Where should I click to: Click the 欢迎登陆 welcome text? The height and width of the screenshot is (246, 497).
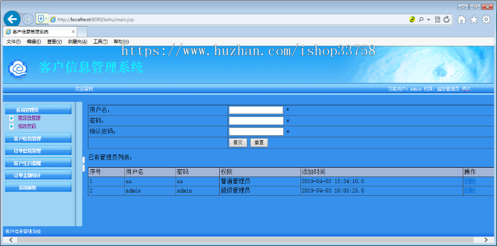coord(84,89)
